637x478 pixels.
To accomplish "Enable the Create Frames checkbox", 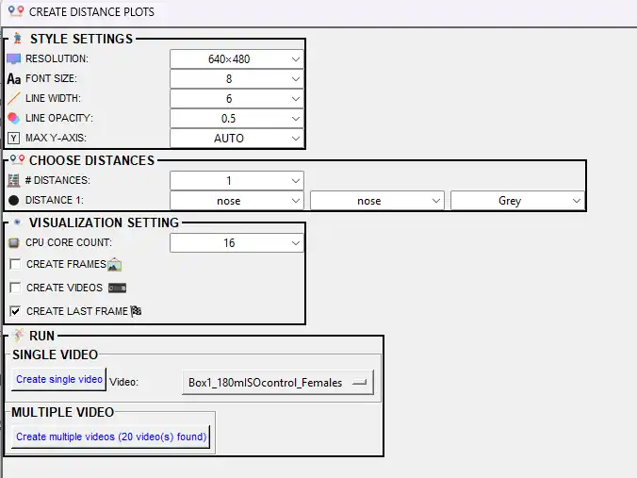I will tap(15, 264).
